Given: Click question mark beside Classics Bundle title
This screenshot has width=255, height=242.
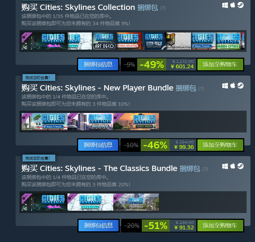Looking at the screenshot, I should pos(205,169).
